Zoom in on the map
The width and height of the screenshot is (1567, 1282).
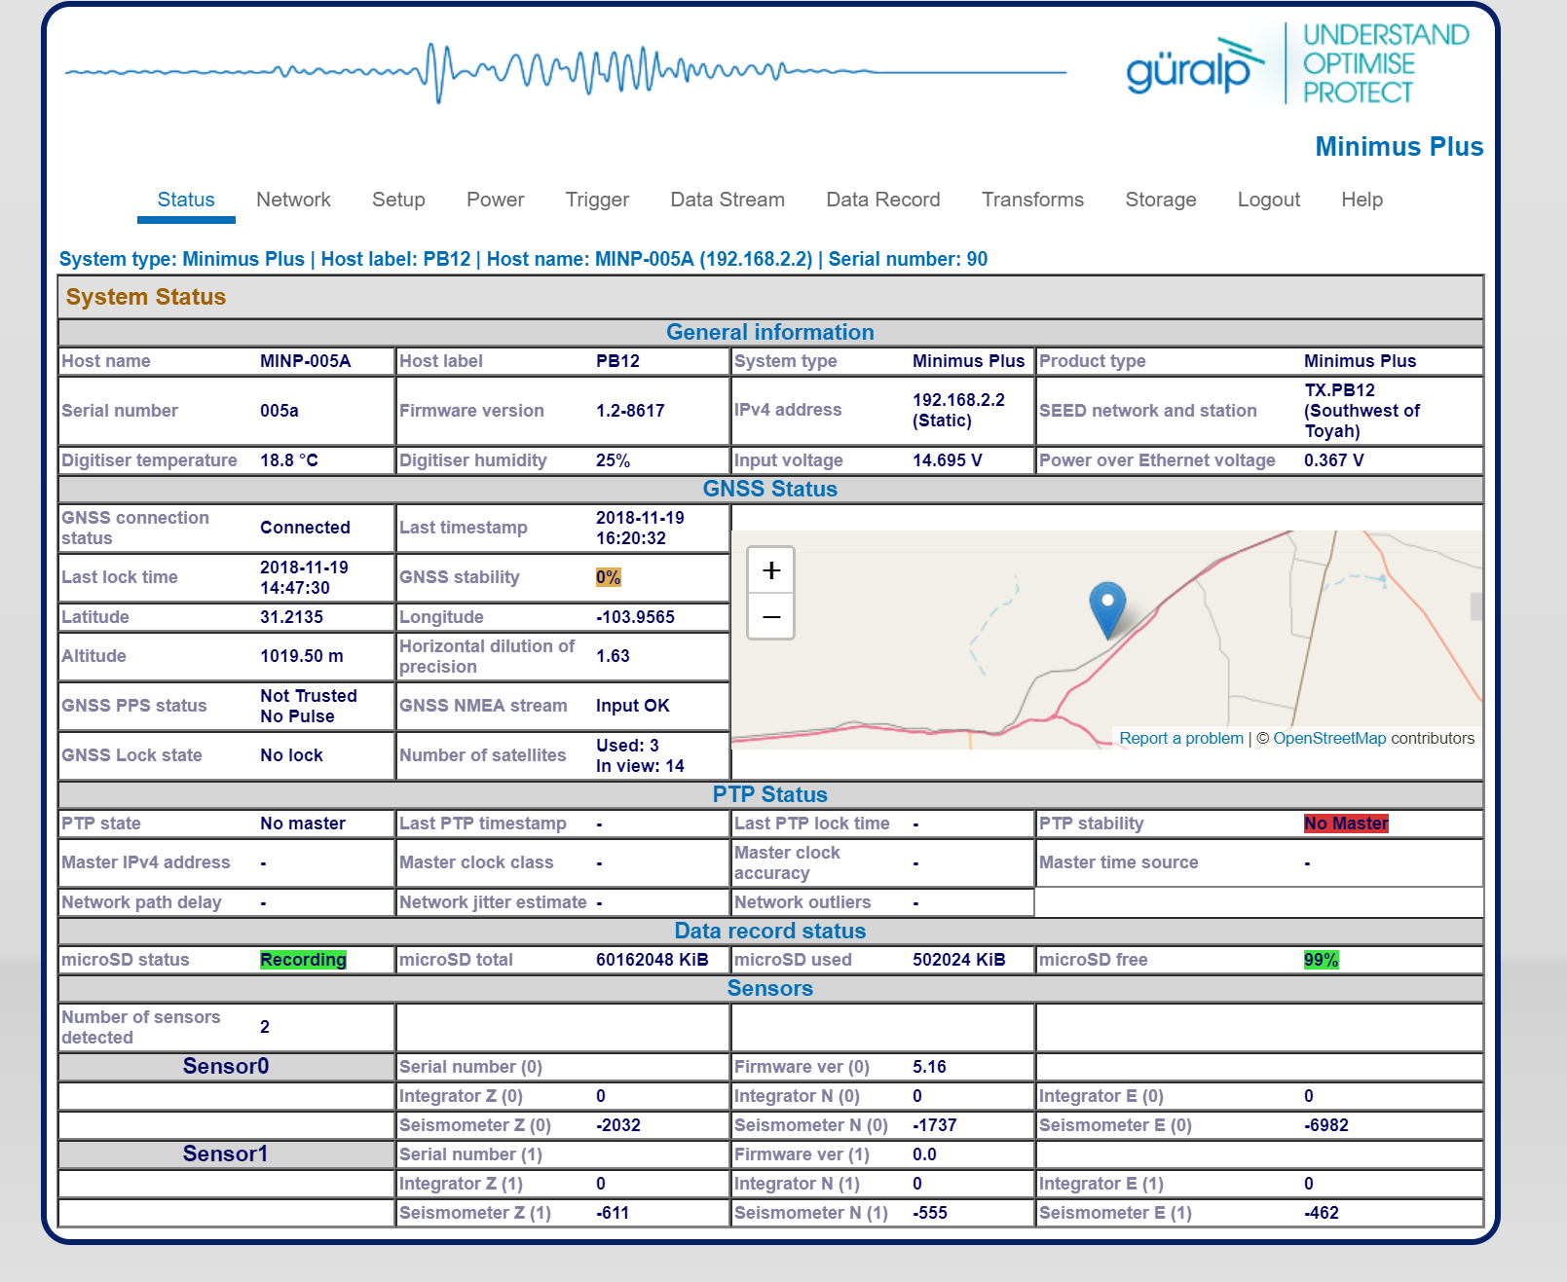[x=770, y=570]
